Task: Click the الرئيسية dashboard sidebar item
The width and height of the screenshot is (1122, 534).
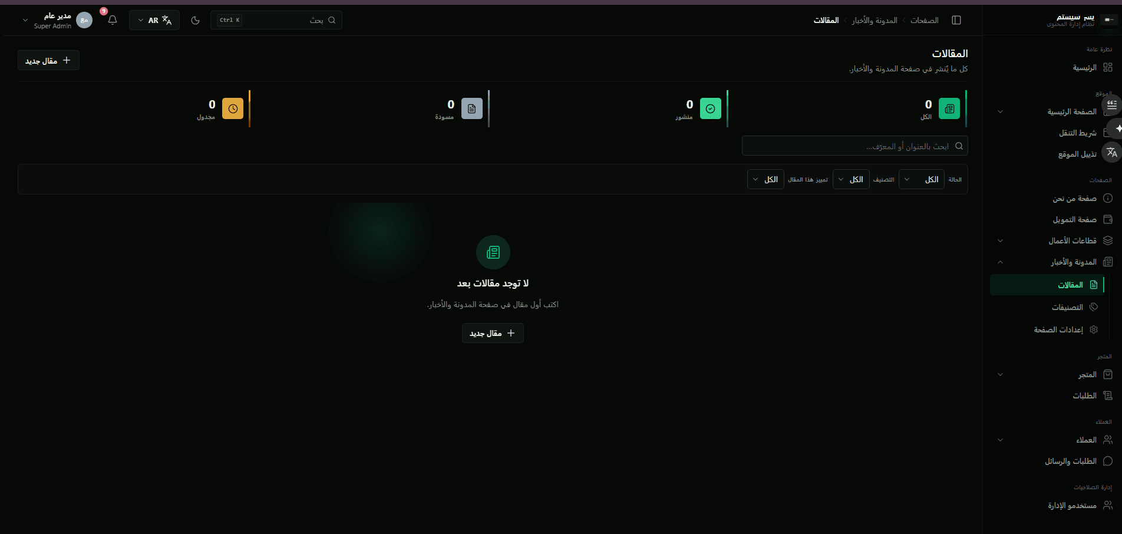Action: [x=1052, y=68]
